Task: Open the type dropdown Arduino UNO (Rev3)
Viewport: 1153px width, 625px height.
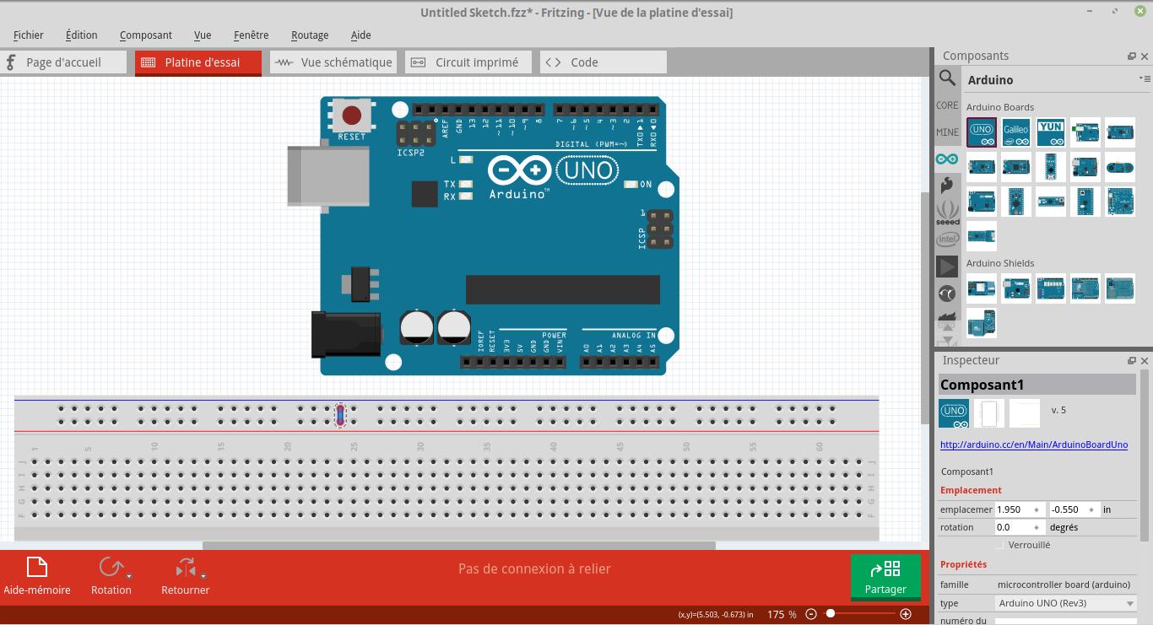Action: (1067, 603)
